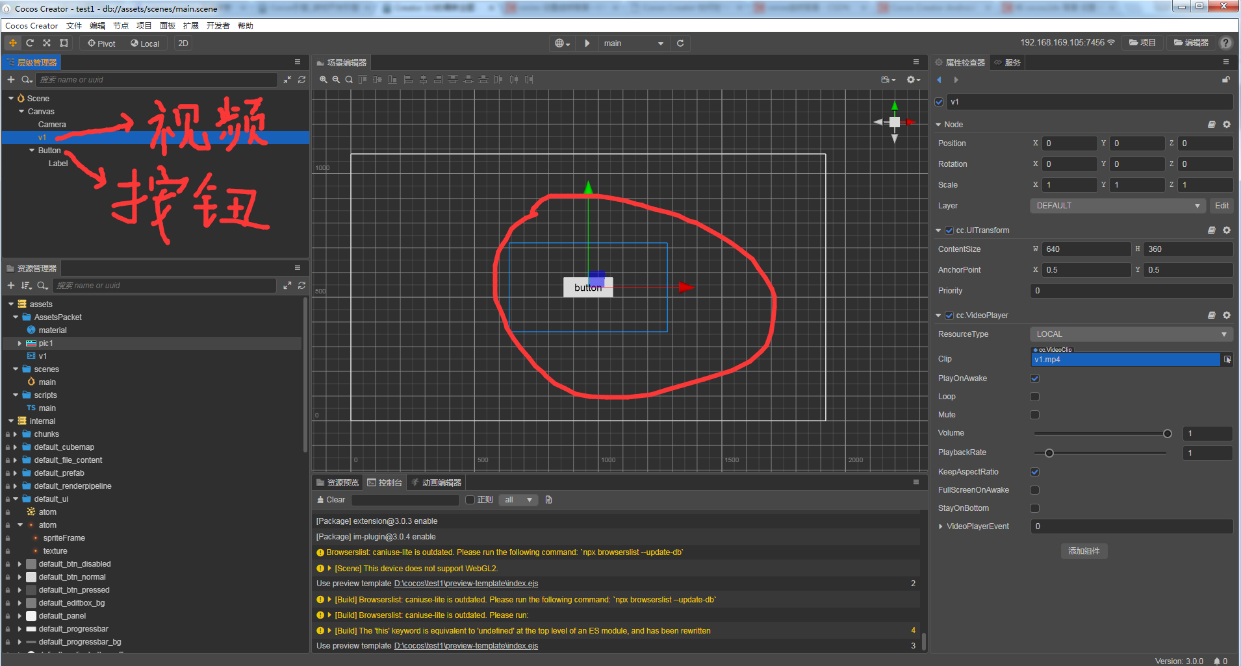Open scene camera options icon
1241x666 pixels.
click(888, 79)
